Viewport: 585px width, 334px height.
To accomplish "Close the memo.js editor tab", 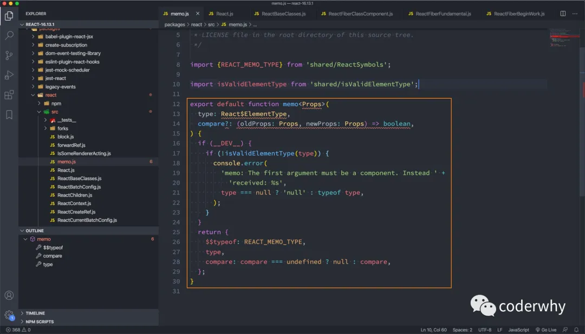I will click(198, 14).
